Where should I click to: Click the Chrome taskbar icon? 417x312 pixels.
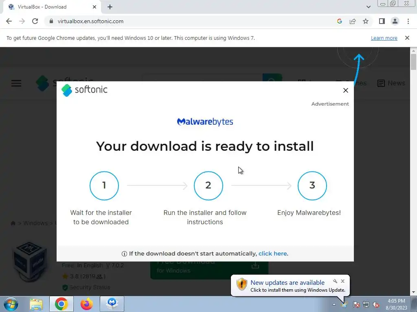61,304
